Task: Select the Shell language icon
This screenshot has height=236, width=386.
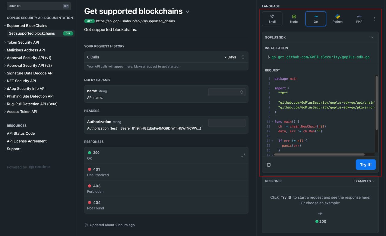Action: 272,19
